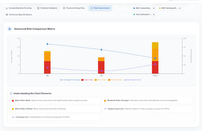Open the Comprehensive Scoring tab
The height and width of the screenshot is (131, 202).
click(19, 8)
